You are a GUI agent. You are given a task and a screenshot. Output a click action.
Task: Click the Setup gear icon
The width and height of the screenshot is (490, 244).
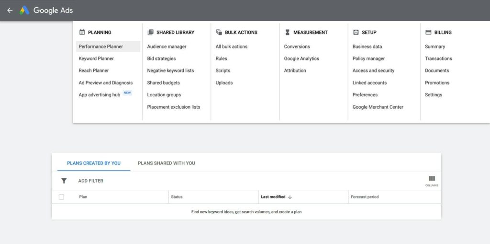tap(356, 32)
